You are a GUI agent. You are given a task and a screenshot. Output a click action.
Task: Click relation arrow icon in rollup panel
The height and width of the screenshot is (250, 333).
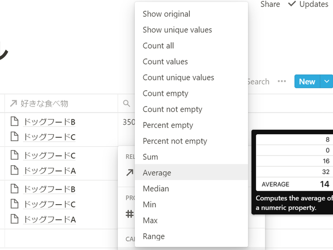click(130, 173)
